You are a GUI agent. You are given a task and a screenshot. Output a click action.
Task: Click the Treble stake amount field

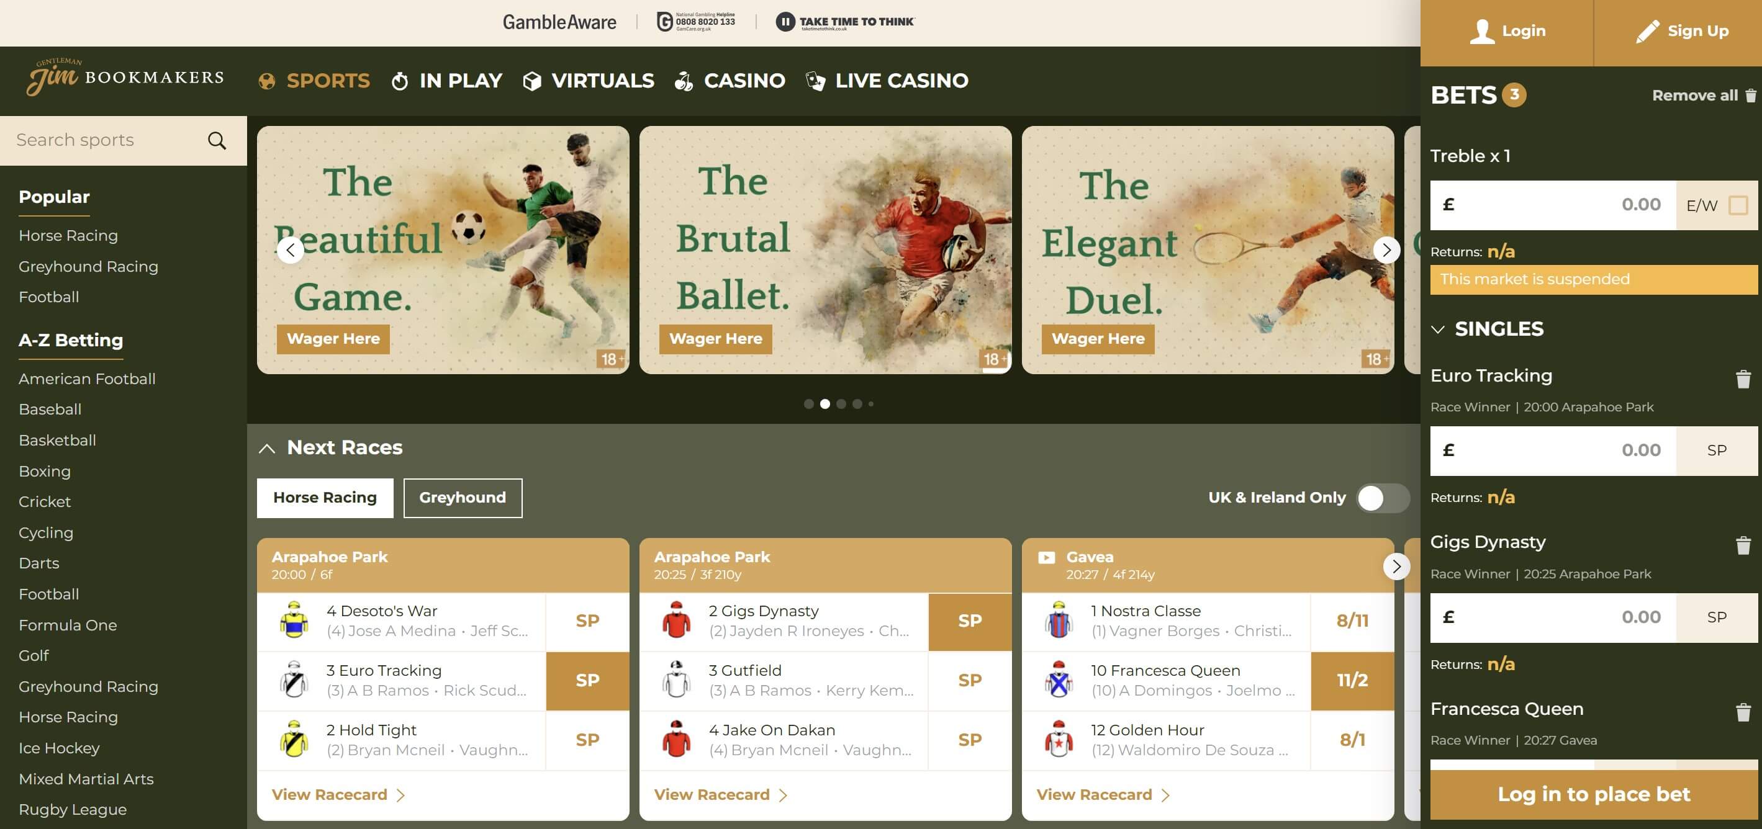point(1553,205)
